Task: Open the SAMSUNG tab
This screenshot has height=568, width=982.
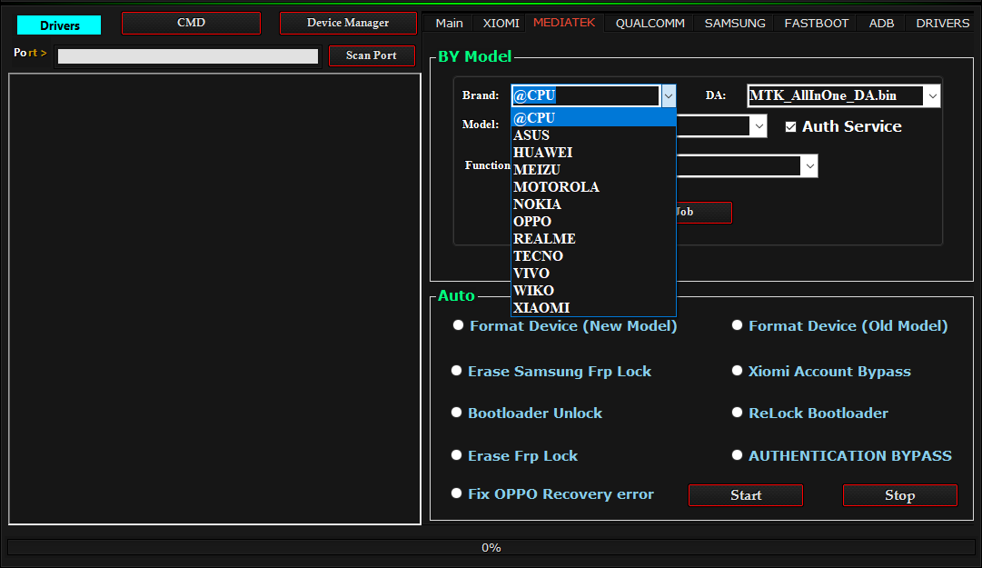Action: [x=735, y=23]
